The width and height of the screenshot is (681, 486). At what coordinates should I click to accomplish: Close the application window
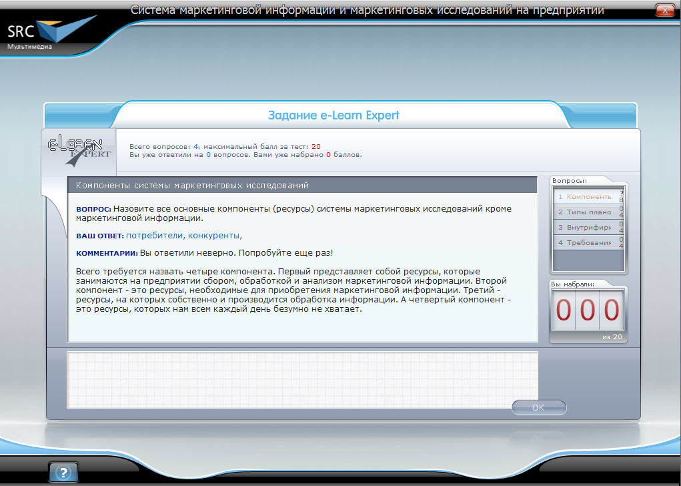[x=664, y=10]
